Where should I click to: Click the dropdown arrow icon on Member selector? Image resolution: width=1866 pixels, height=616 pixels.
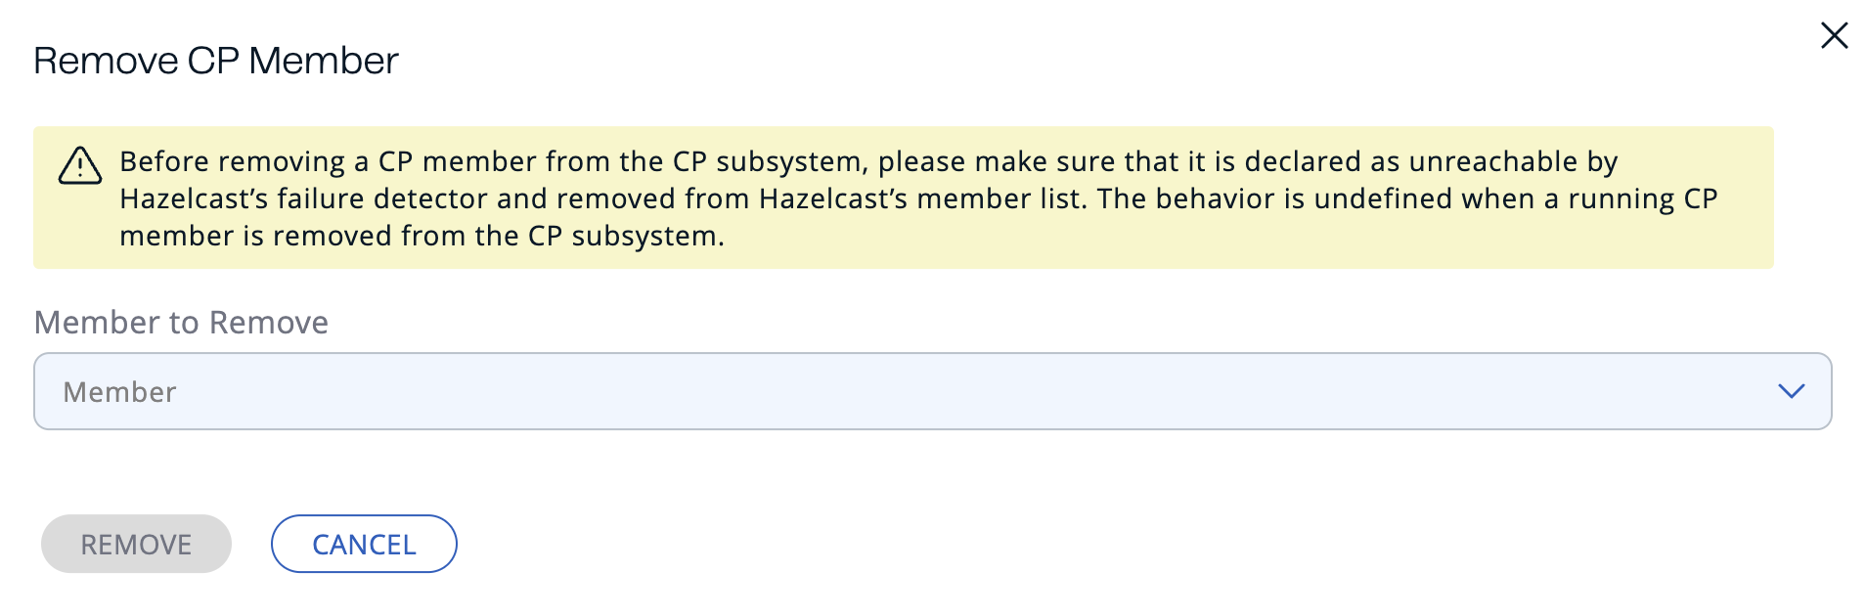(1791, 391)
